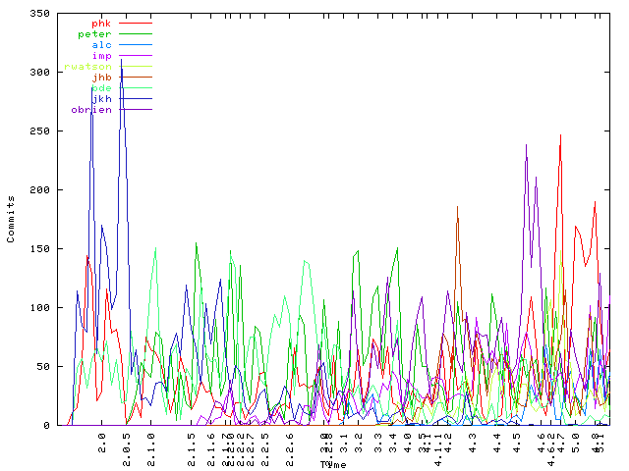Select the peter legend entry
The image size is (629, 471).
(94, 34)
